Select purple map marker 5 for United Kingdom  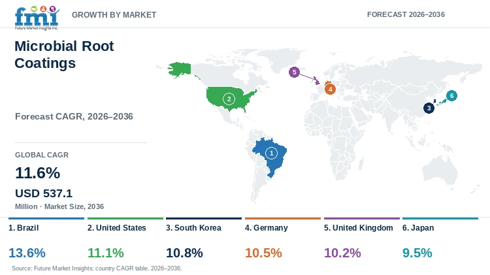294,72
